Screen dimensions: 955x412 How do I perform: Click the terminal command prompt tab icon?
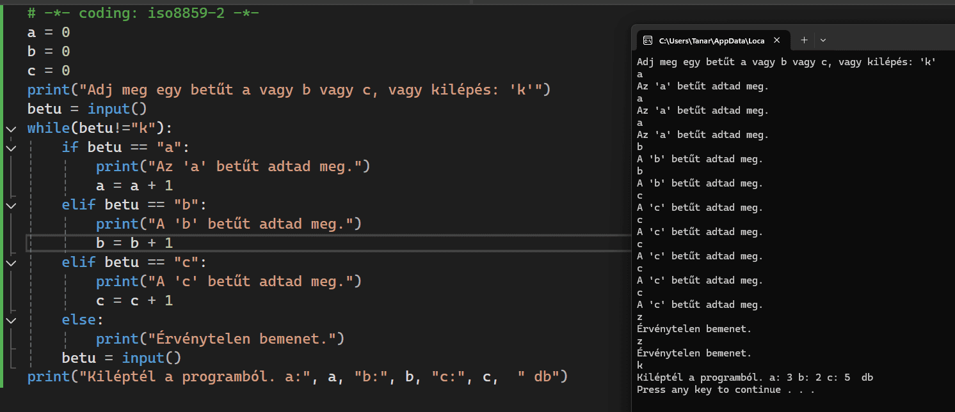click(x=647, y=40)
